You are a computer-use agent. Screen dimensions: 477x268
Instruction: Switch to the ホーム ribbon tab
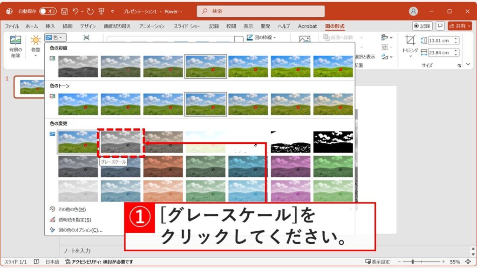click(31, 27)
